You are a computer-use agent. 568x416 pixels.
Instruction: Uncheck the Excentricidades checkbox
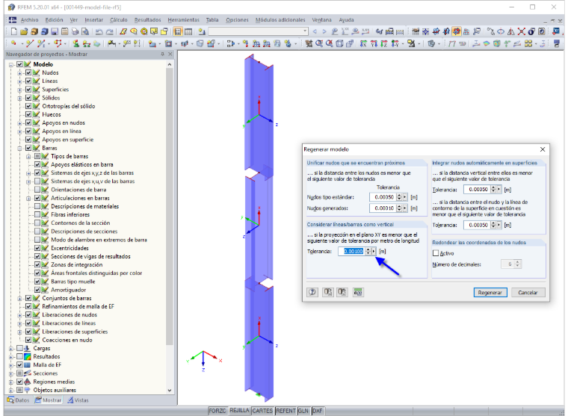tap(37, 248)
